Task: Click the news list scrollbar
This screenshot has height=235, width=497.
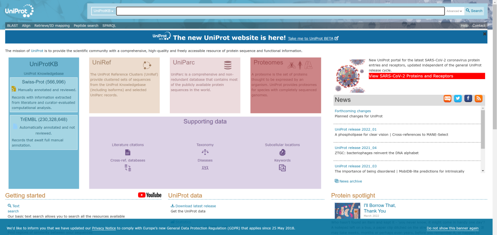Action: [483, 129]
